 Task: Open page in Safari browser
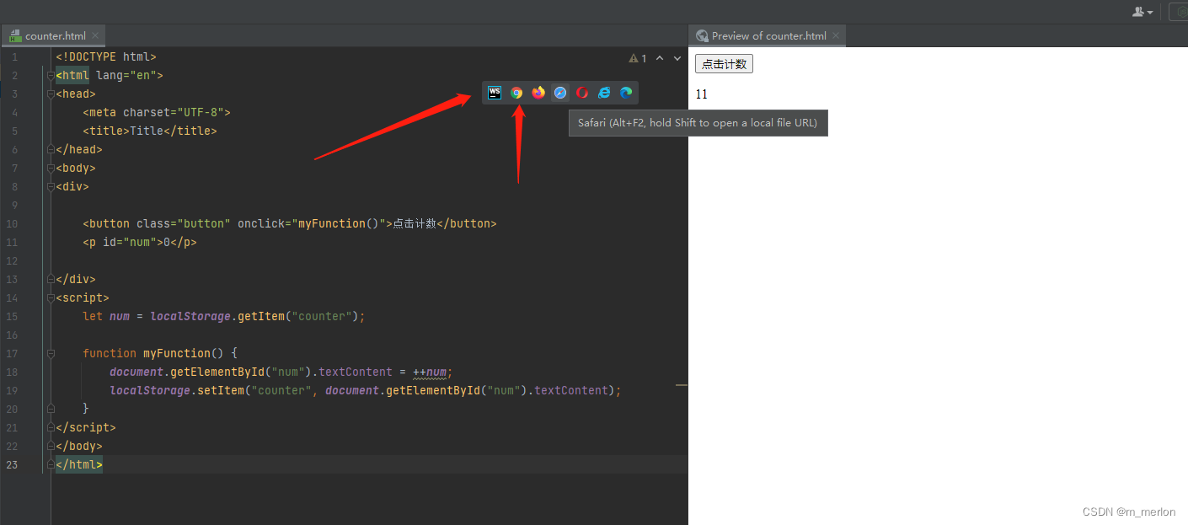point(560,93)
